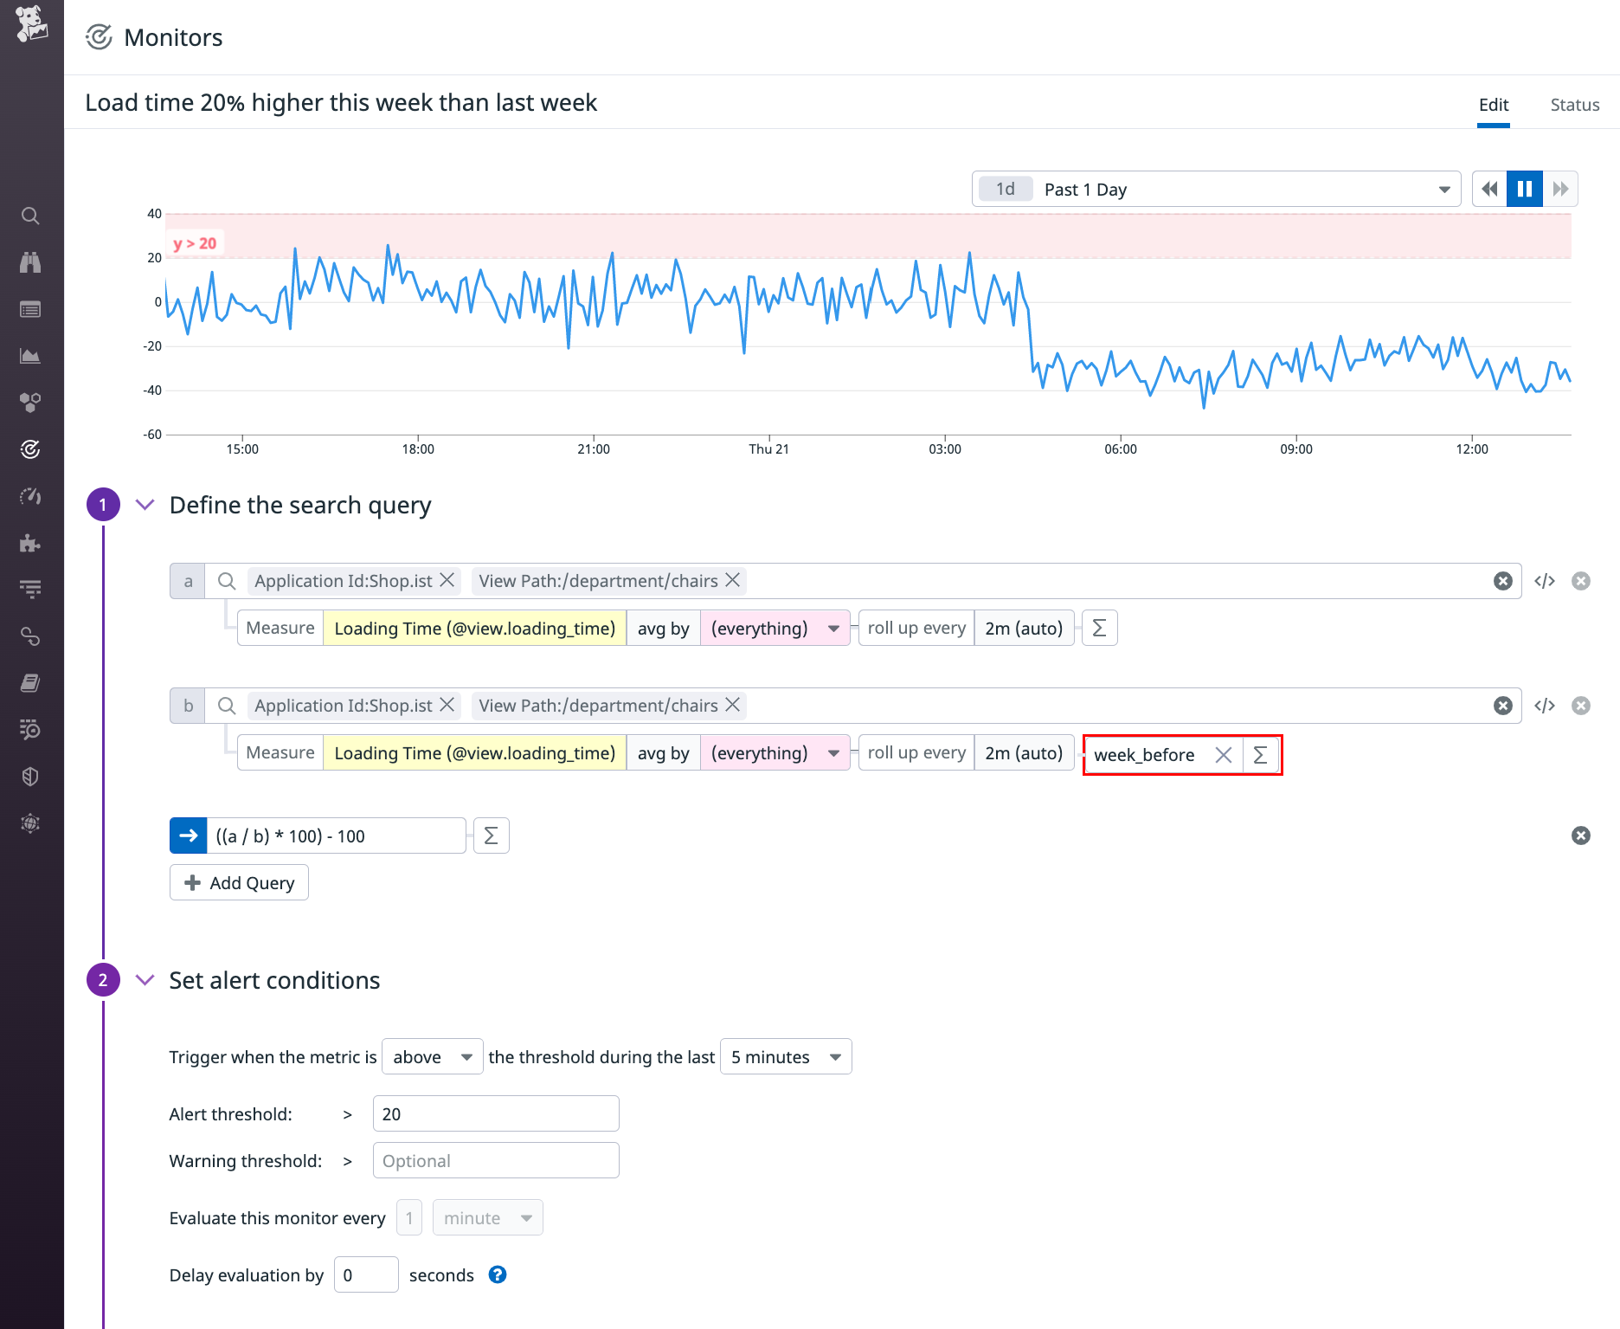The width and height of the screenshot is (1620, 1329).
Task: Remove the Application Id:Shop.ist filter from query a
Action: [x=447, y=580]
